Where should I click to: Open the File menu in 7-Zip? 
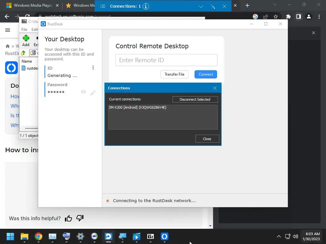[24, 30]
